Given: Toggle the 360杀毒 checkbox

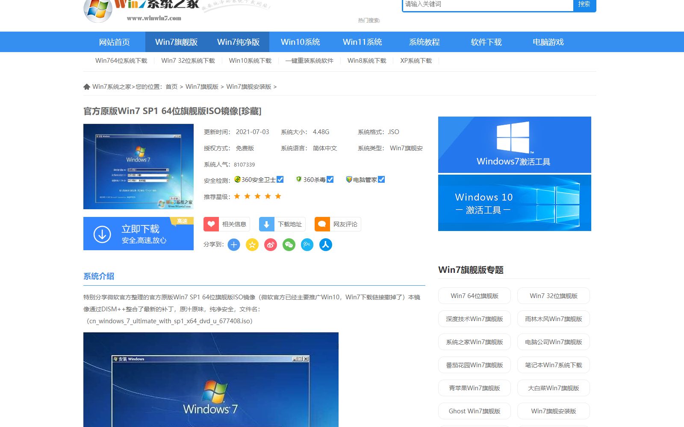Looking at the screenshot, I should (x=330, y=179).
